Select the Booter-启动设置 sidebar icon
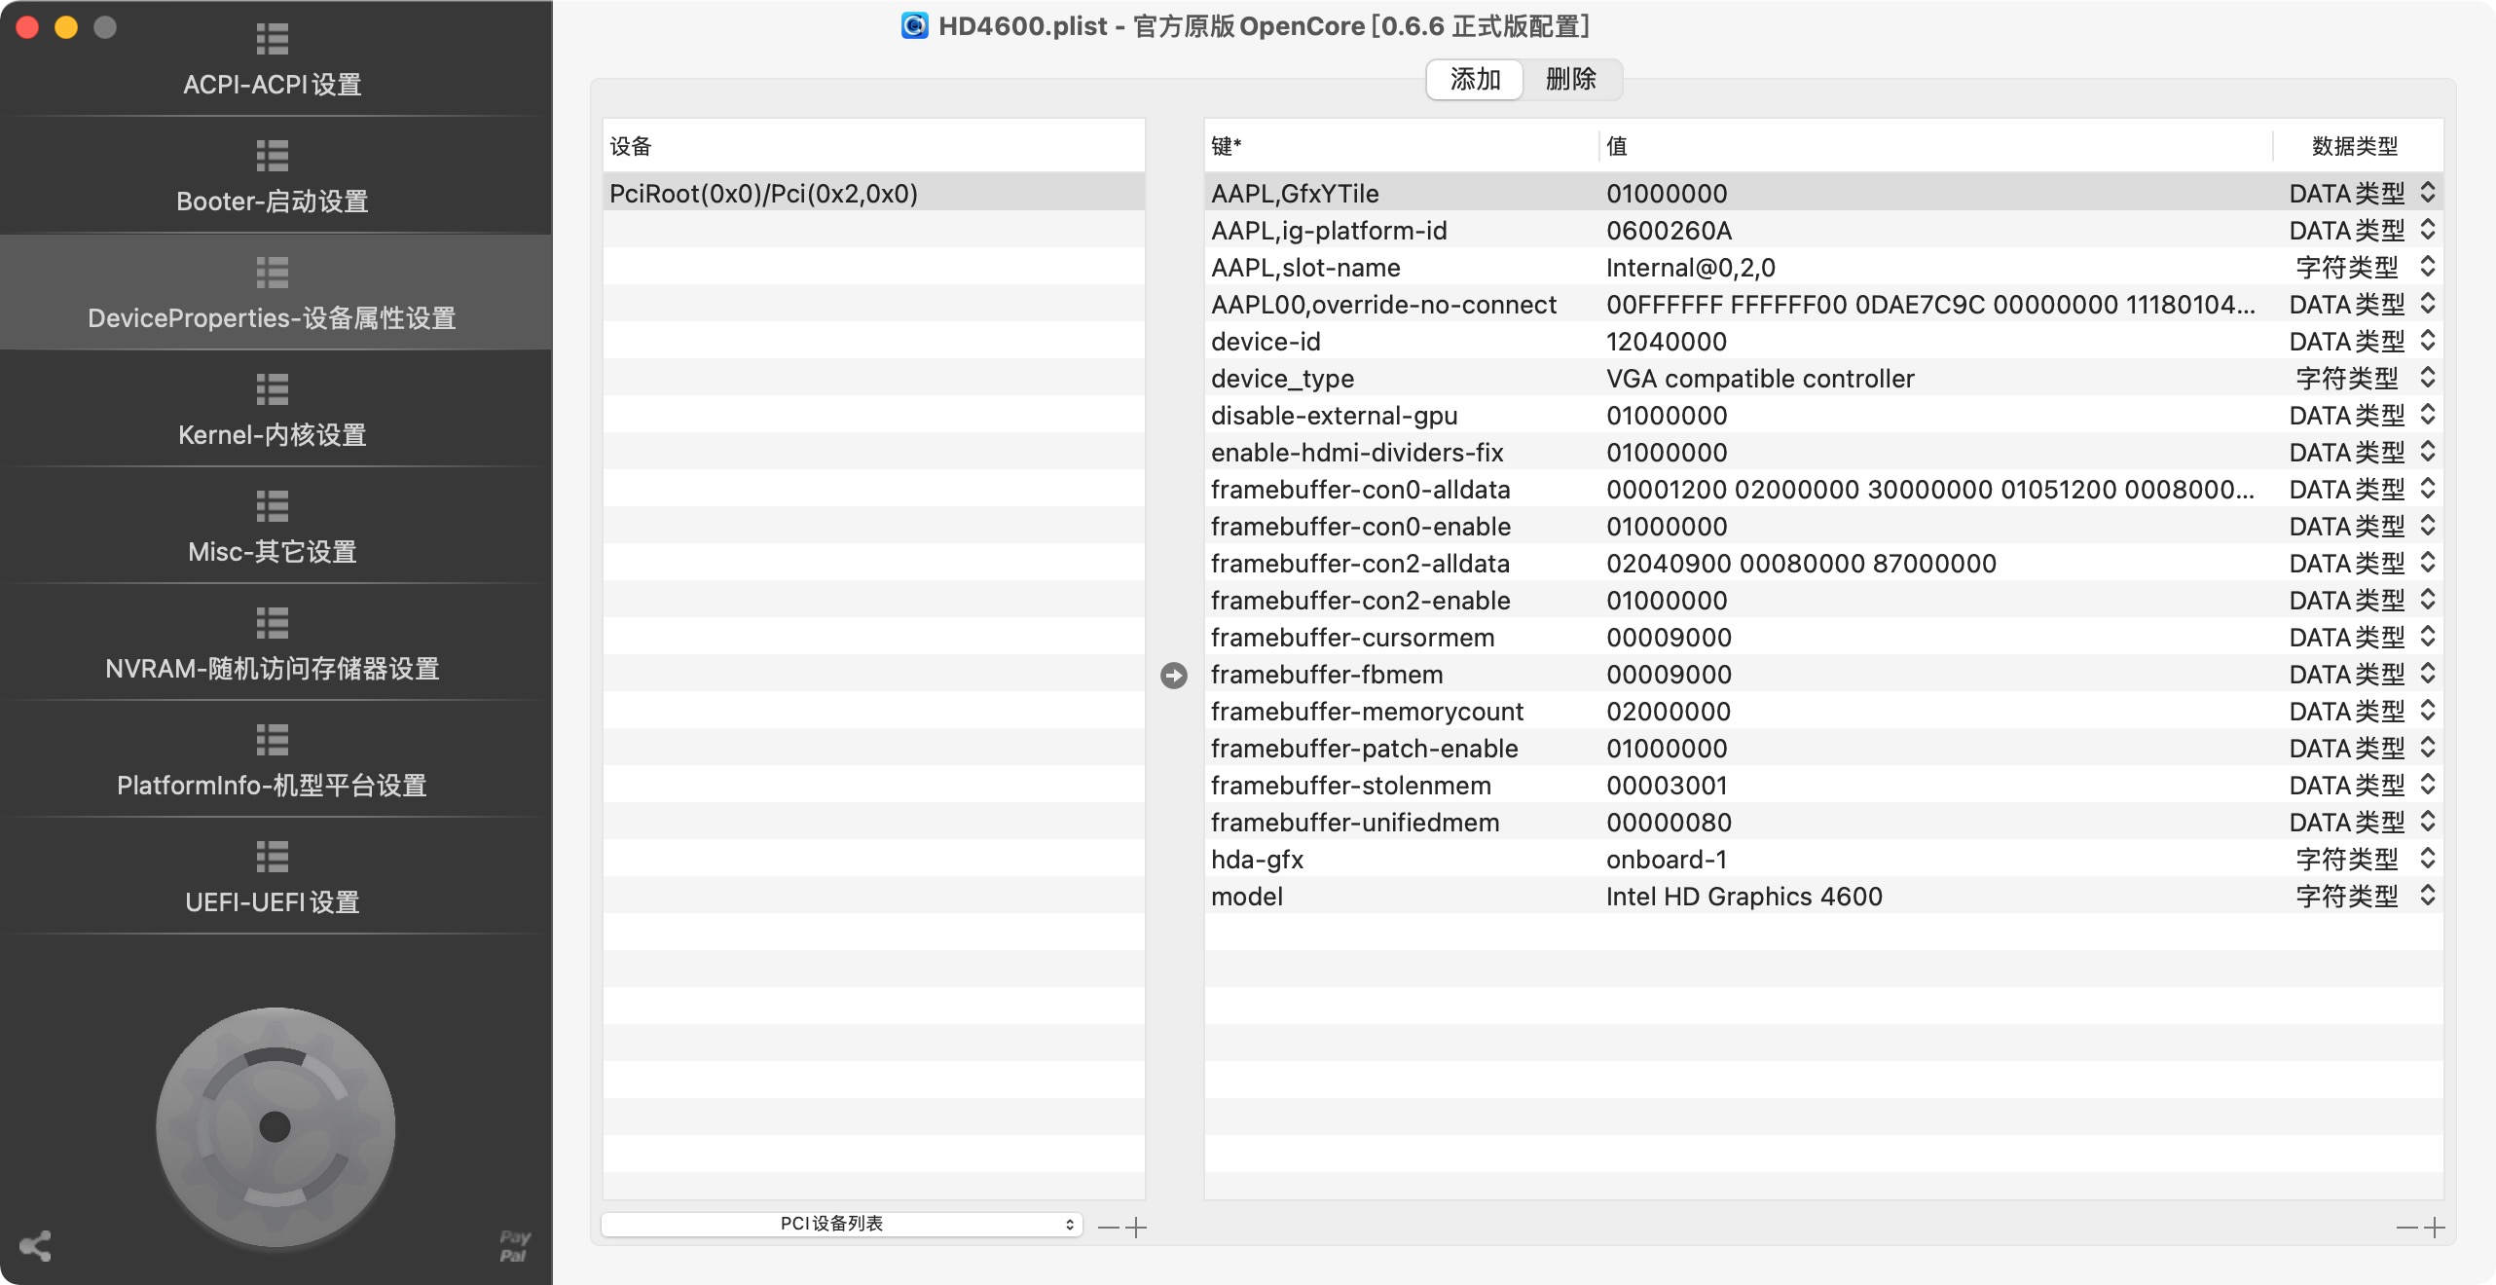The height and width of the screenshot is (1285, 2496). pyautogui.click(x=273, y=156)
